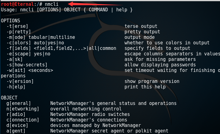
Task: Click the -v[ersion] option
Action: [20, 81]
